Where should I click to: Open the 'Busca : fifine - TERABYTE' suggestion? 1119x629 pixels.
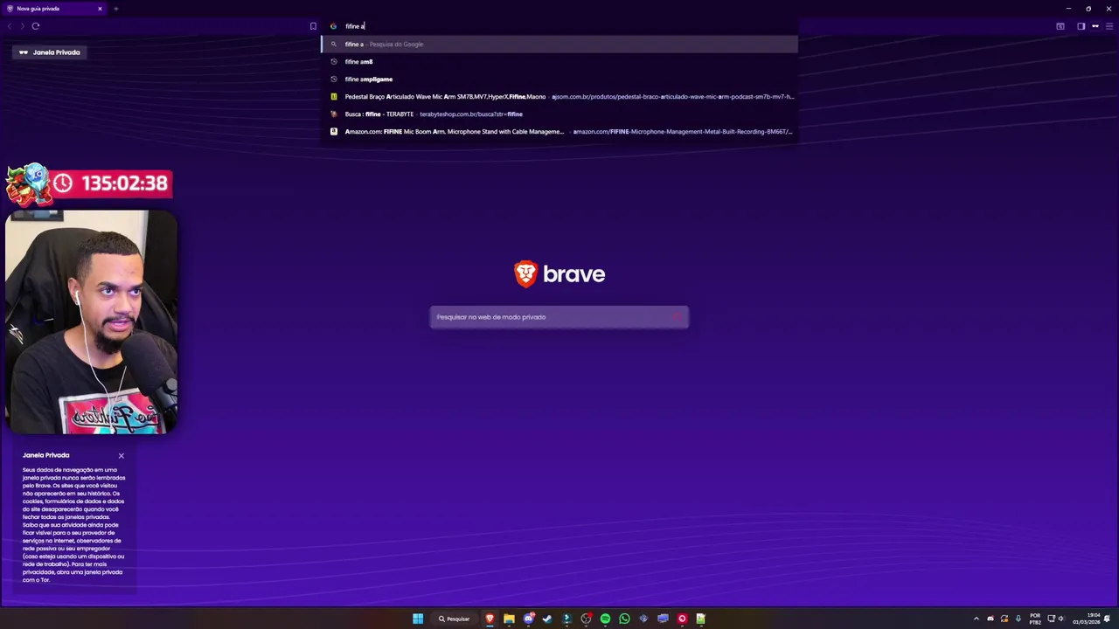pos(559,114)
